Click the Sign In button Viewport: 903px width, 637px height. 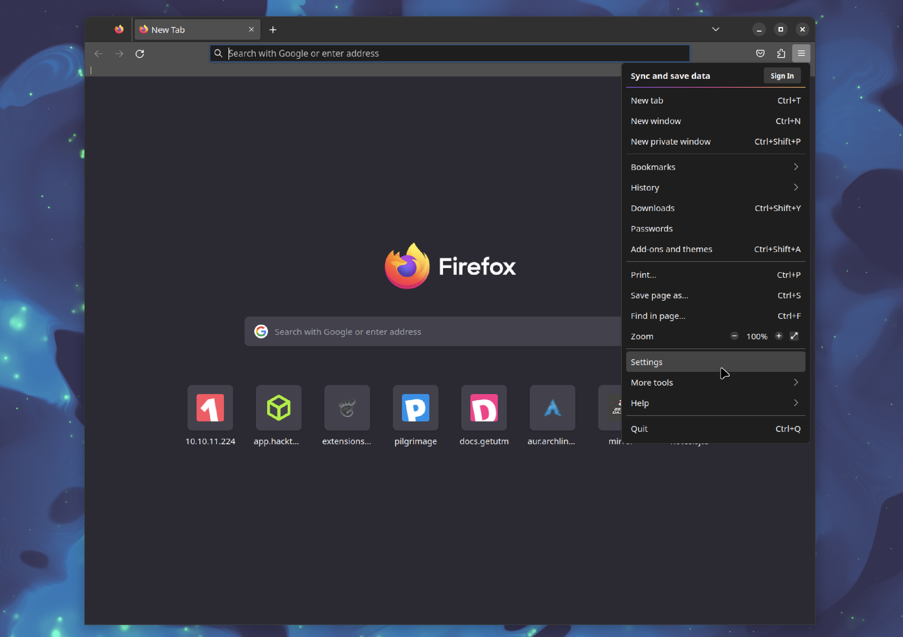click(x=782, y=76)
